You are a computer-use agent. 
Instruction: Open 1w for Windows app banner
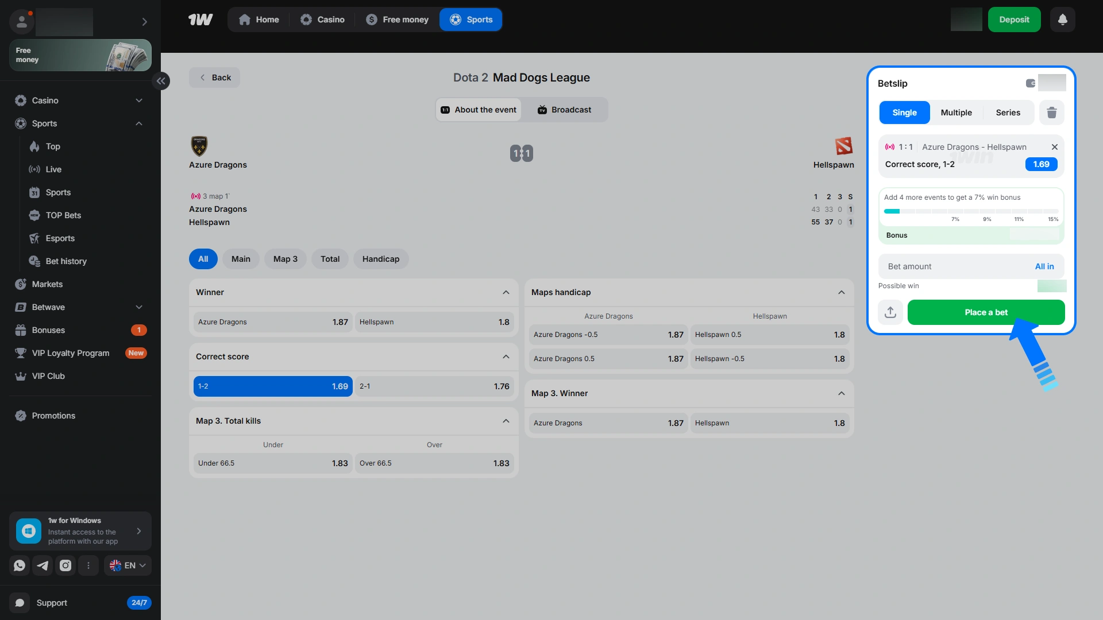click(x=80, y=531)
